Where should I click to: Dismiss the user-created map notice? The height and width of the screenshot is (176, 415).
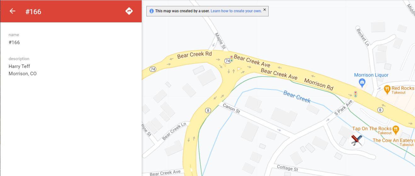point(264,10)
